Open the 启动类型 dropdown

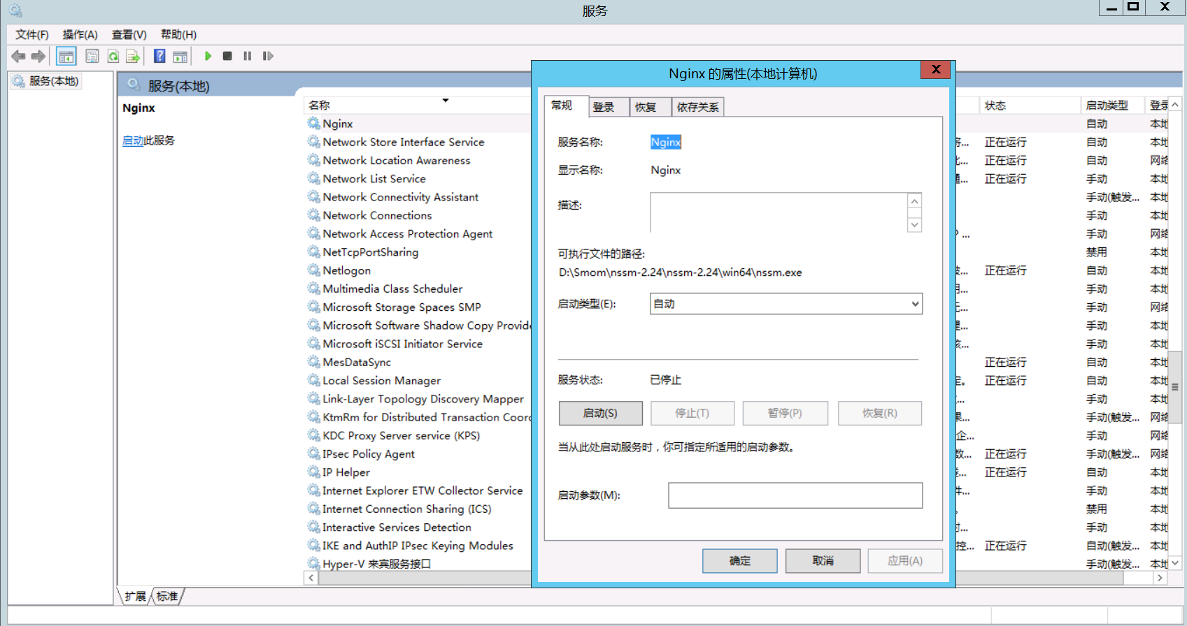(786, 303)
